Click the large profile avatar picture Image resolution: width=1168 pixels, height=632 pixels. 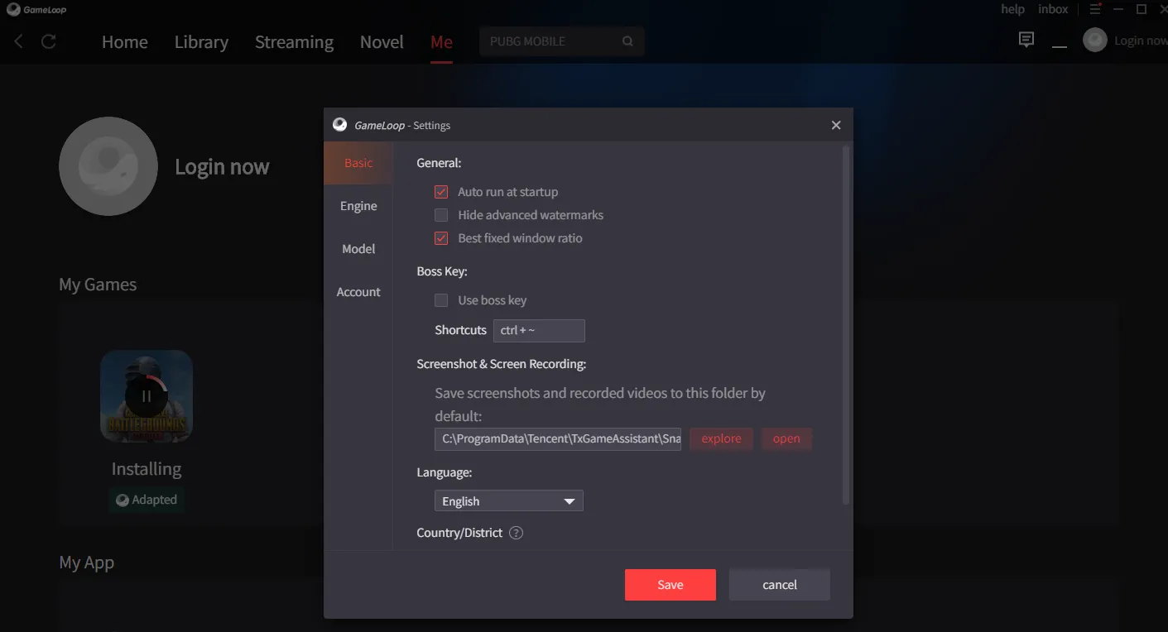coord(108,166)
